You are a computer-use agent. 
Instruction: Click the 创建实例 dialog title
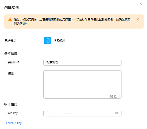12,8
